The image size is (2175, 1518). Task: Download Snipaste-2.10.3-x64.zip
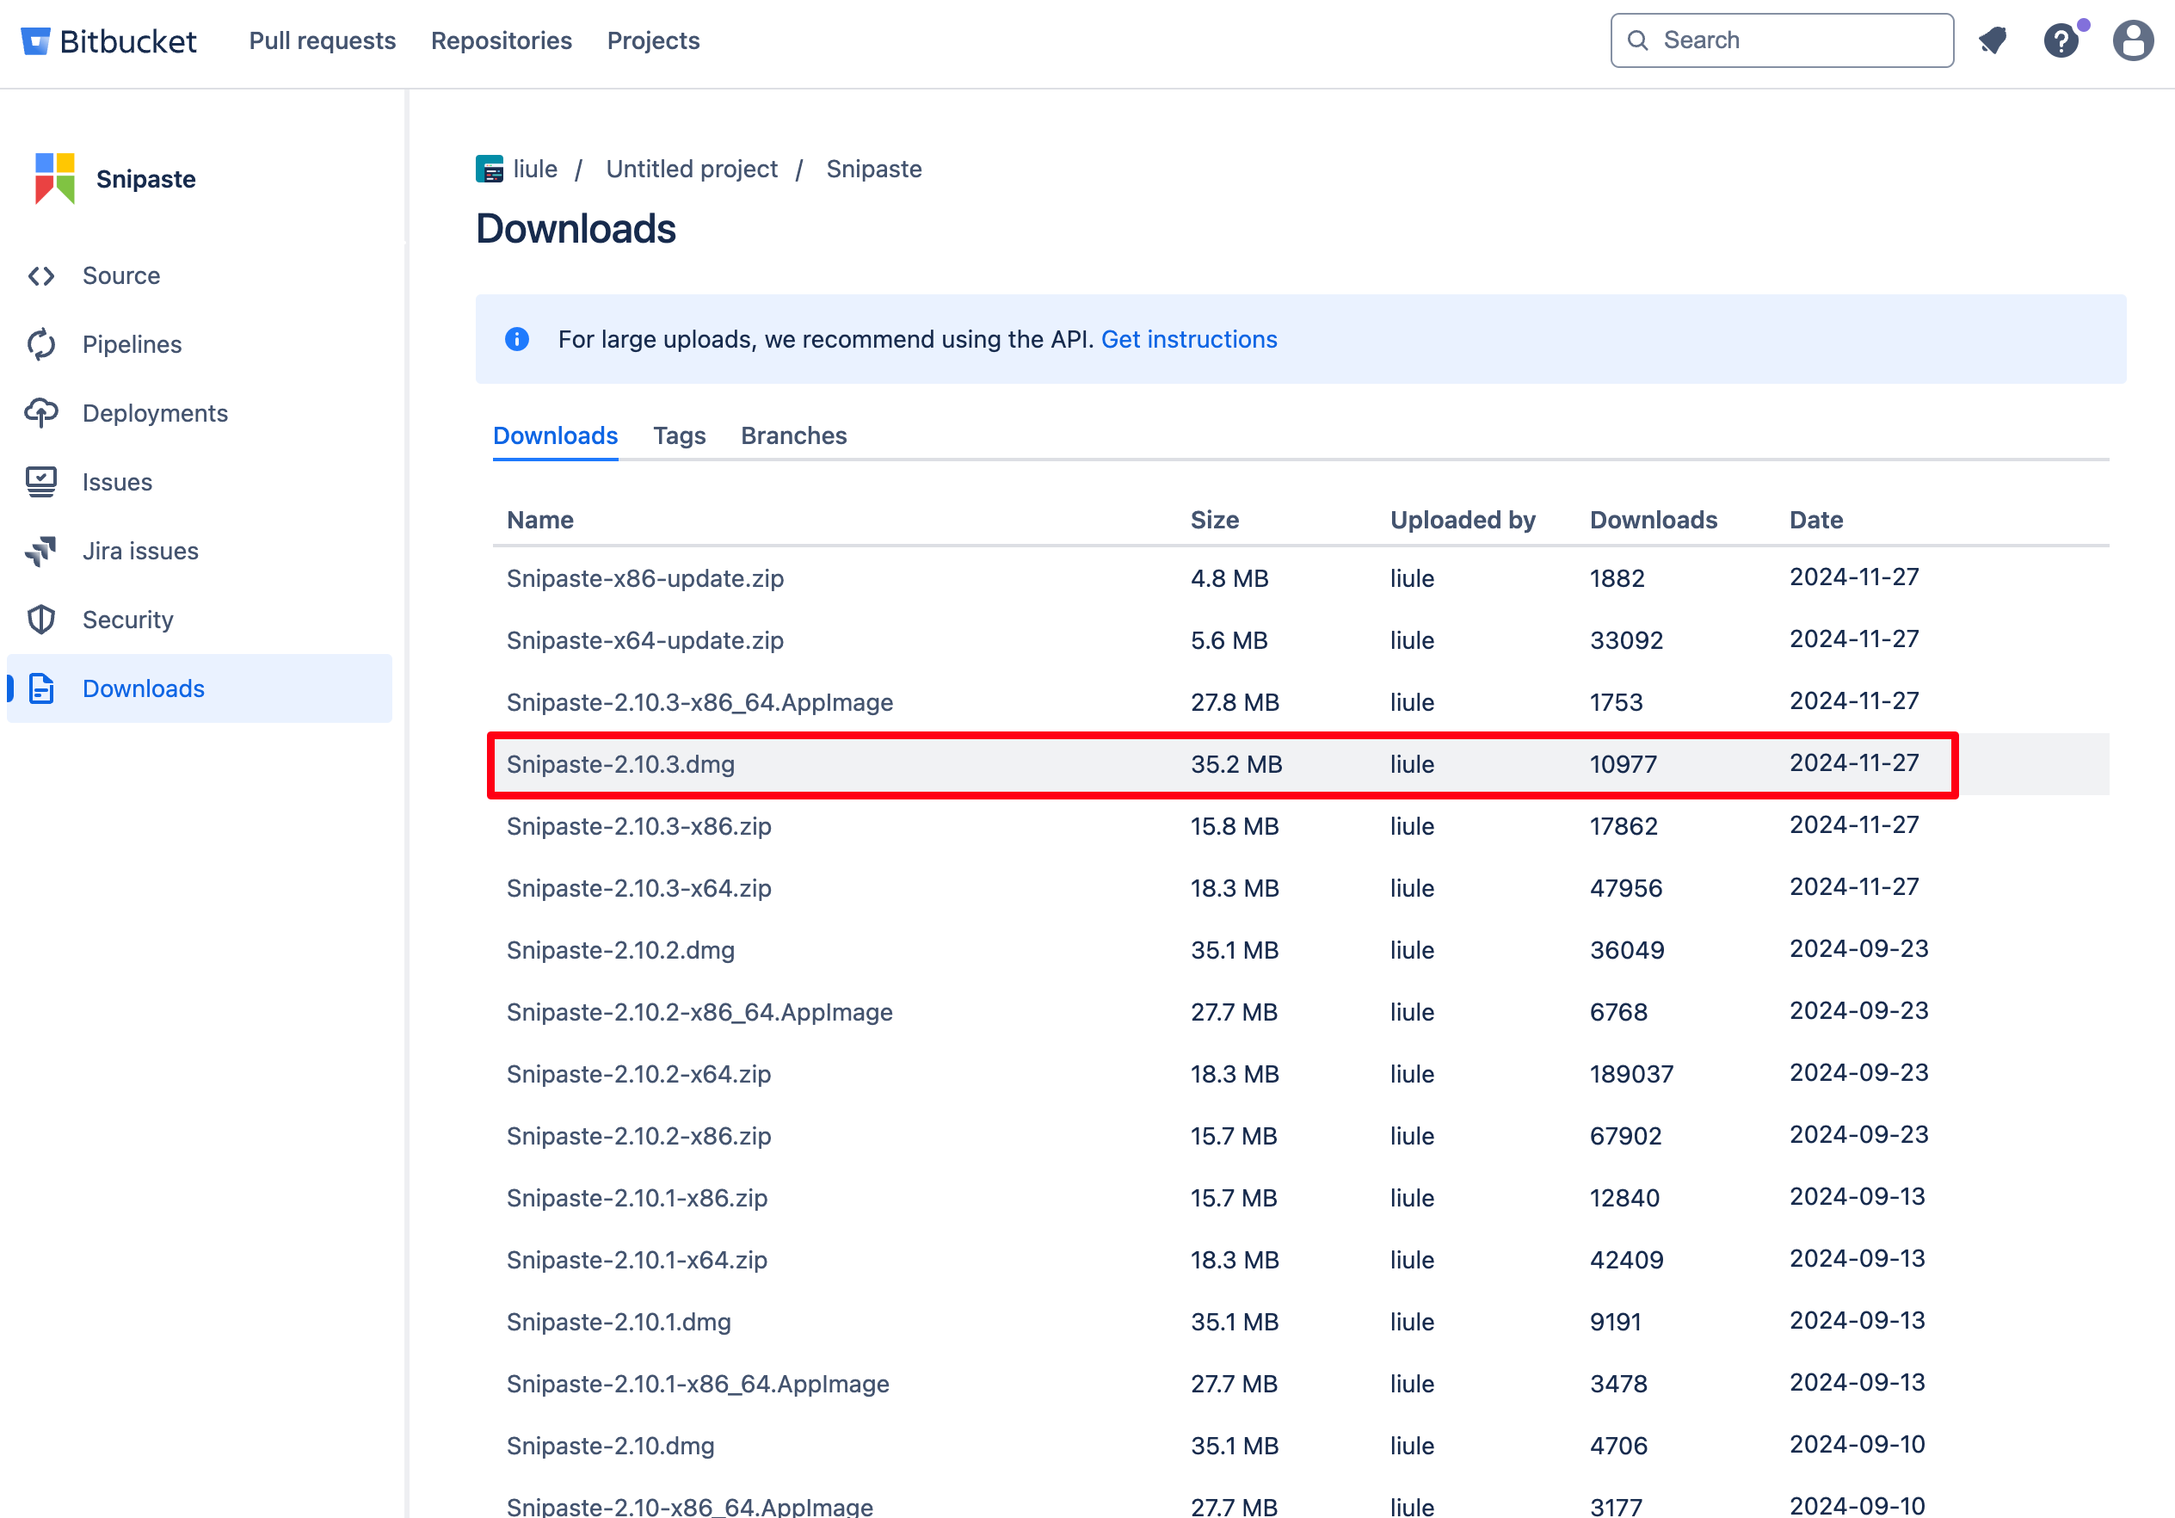(639, 889)
